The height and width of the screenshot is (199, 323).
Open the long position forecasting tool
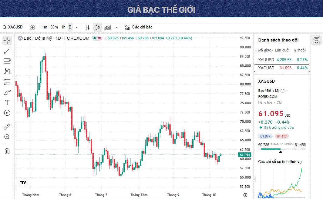[x=7, y=82]
